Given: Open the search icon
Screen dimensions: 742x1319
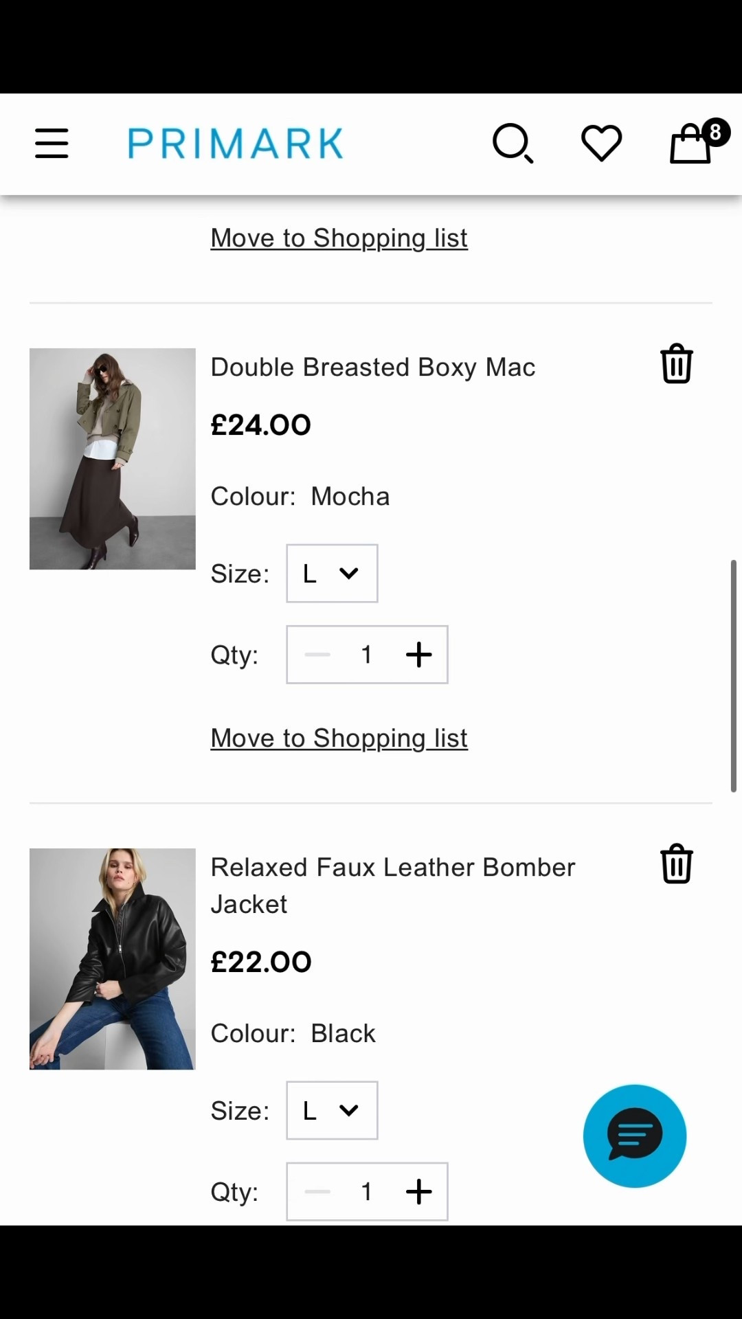Looking at the screenshot, I should (x=513, y=144).
